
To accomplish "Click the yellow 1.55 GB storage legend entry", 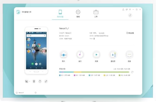I will (x=109, y=75).
